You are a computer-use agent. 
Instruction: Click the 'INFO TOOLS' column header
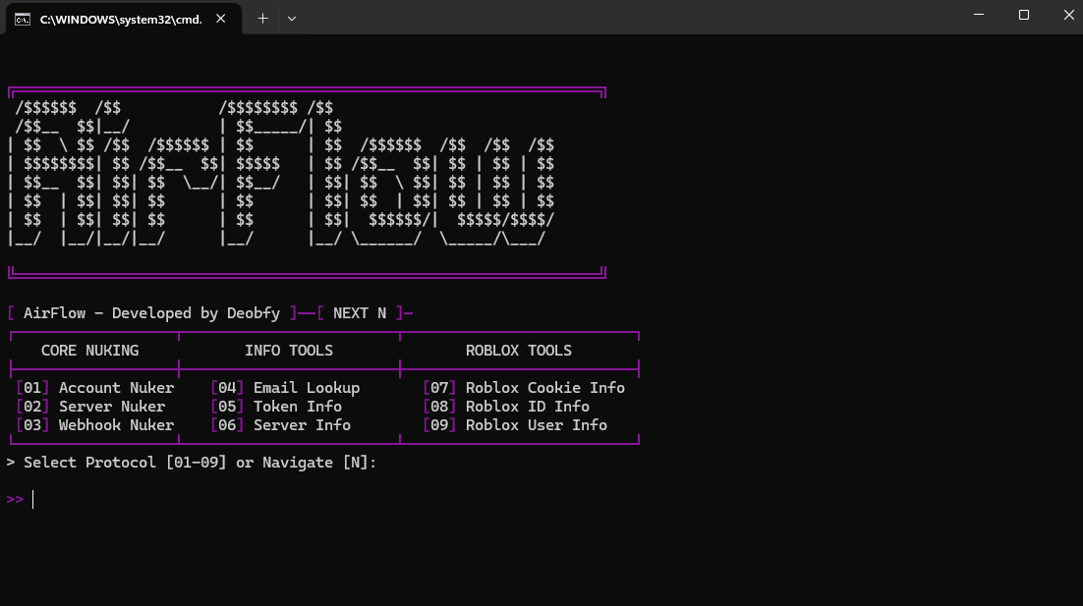pos(289,351)
